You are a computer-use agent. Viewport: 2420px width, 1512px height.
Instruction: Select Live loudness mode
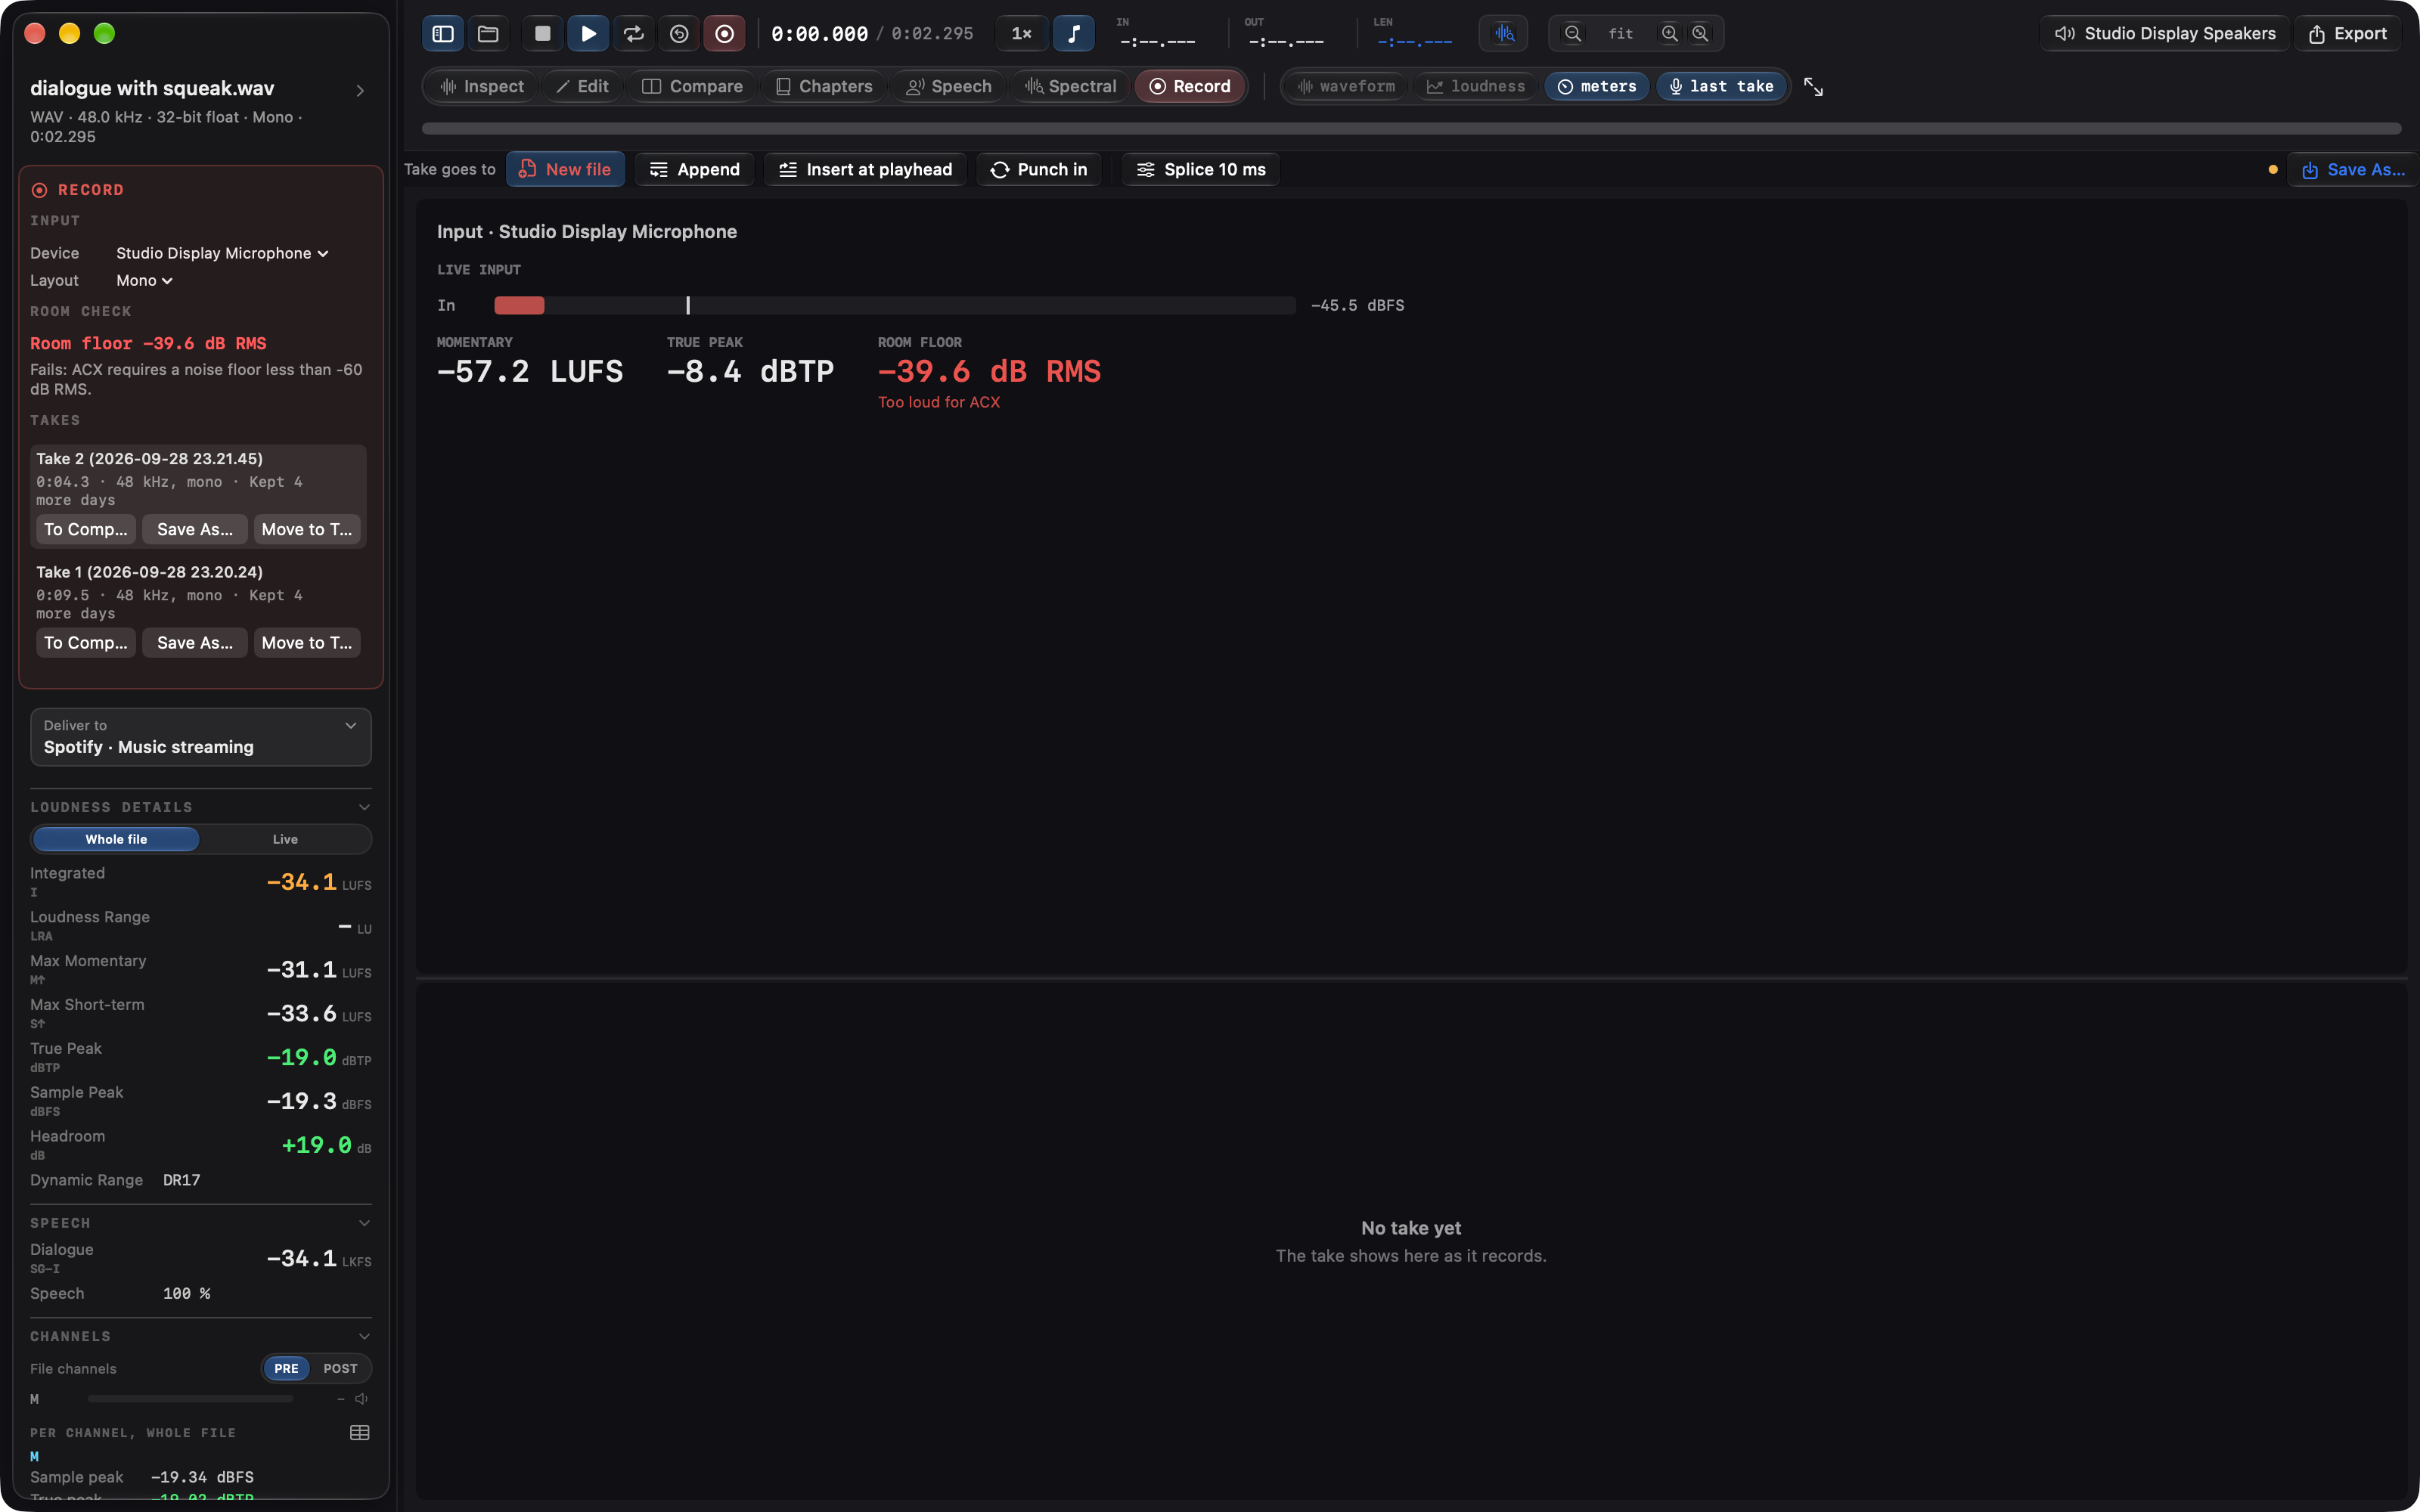[285, 839]
